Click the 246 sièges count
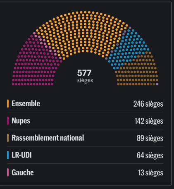Screen dimensions: 174x189 (148, 104)
